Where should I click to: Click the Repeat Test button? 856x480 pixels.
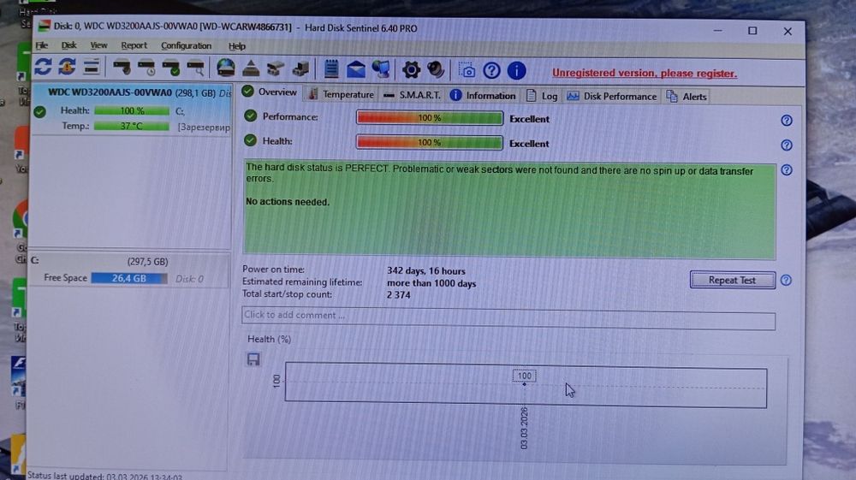pyautogui.click(x=732, y=280)
